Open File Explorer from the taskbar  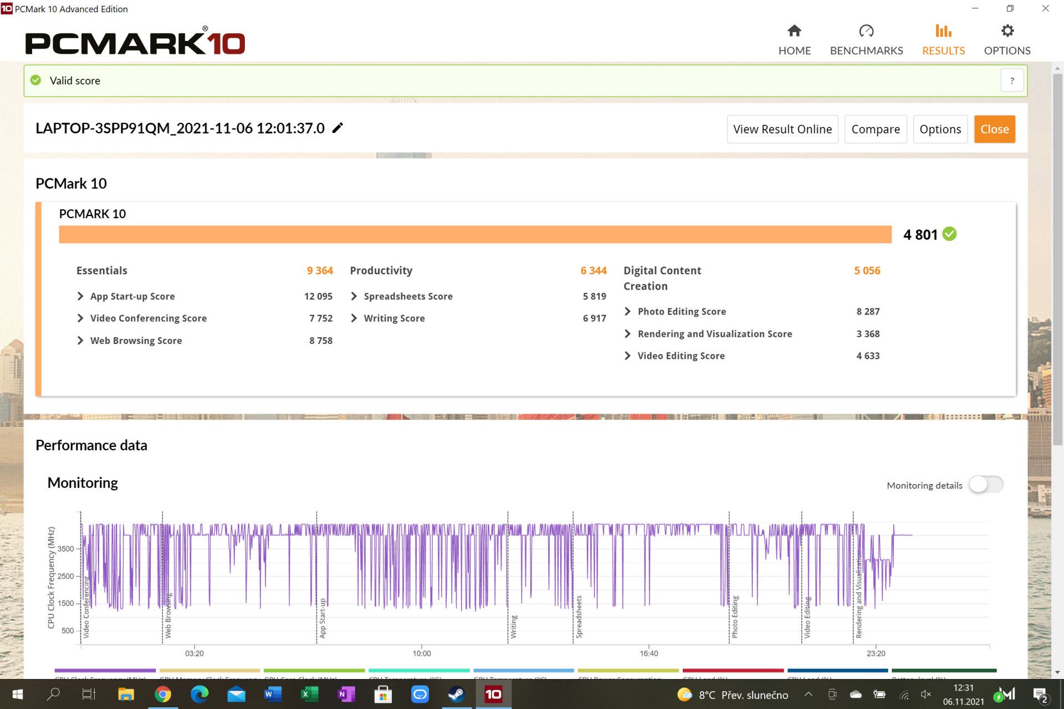click(126, 694)
